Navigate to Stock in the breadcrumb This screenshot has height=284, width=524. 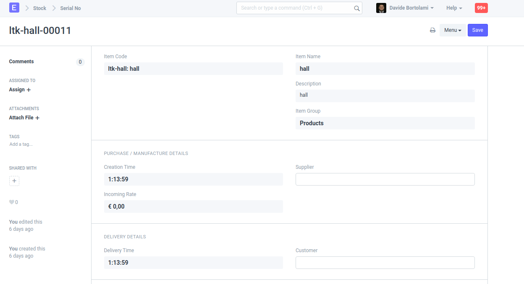coord(39,8)
